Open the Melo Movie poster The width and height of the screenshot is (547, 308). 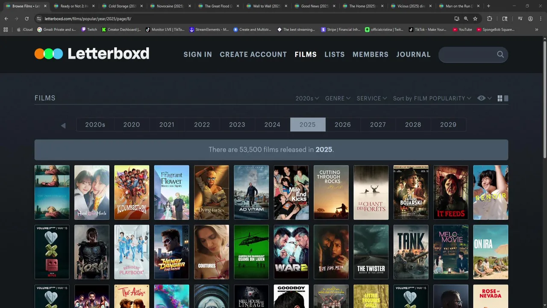[x=451, y=252]
